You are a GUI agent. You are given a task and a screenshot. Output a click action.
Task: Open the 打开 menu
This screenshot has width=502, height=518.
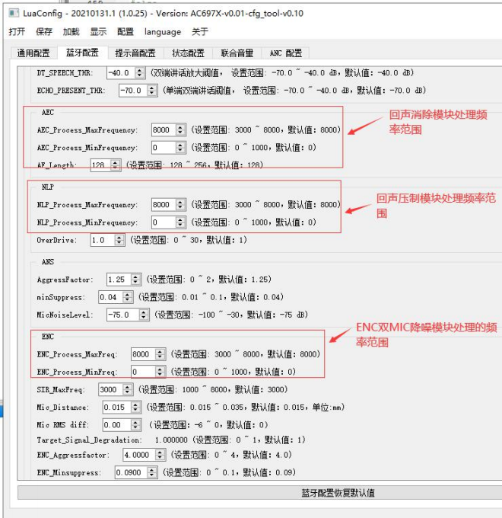coord(17,32)
